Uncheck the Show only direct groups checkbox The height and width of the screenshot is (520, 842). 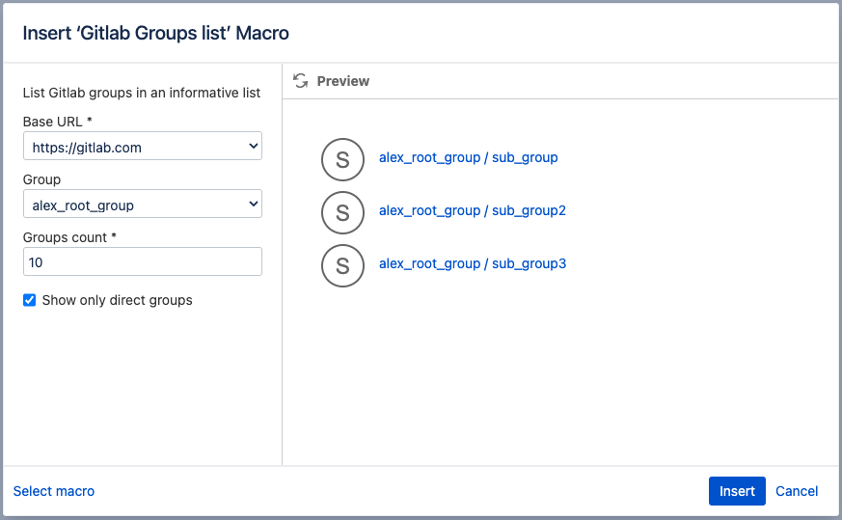click(30, 300)
